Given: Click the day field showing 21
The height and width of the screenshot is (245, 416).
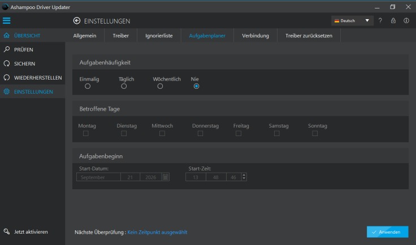Looking at the screenshot, I should point(130,177).
